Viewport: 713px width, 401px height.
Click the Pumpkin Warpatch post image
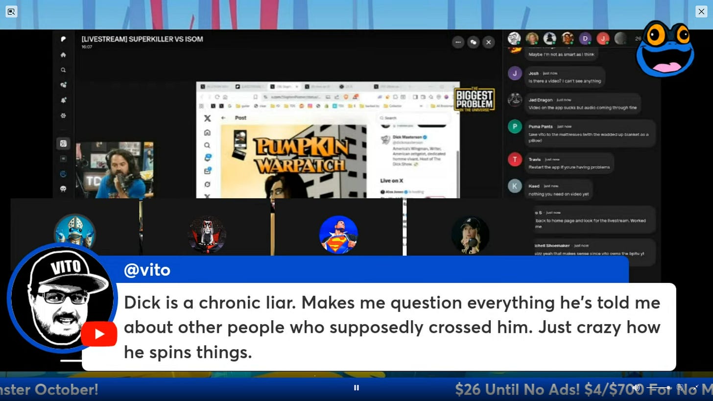coord(293,162)
